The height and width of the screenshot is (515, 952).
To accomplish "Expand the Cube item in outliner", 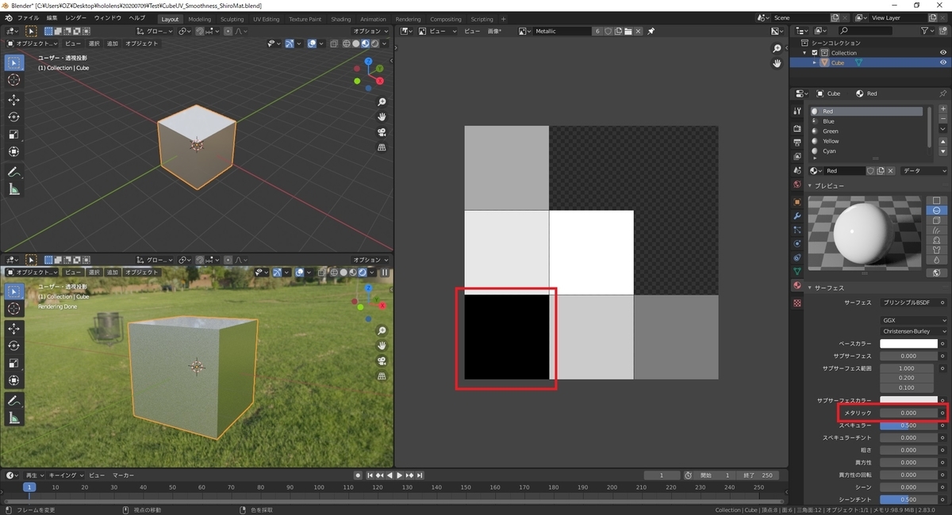I will click(x=815, y=63).
